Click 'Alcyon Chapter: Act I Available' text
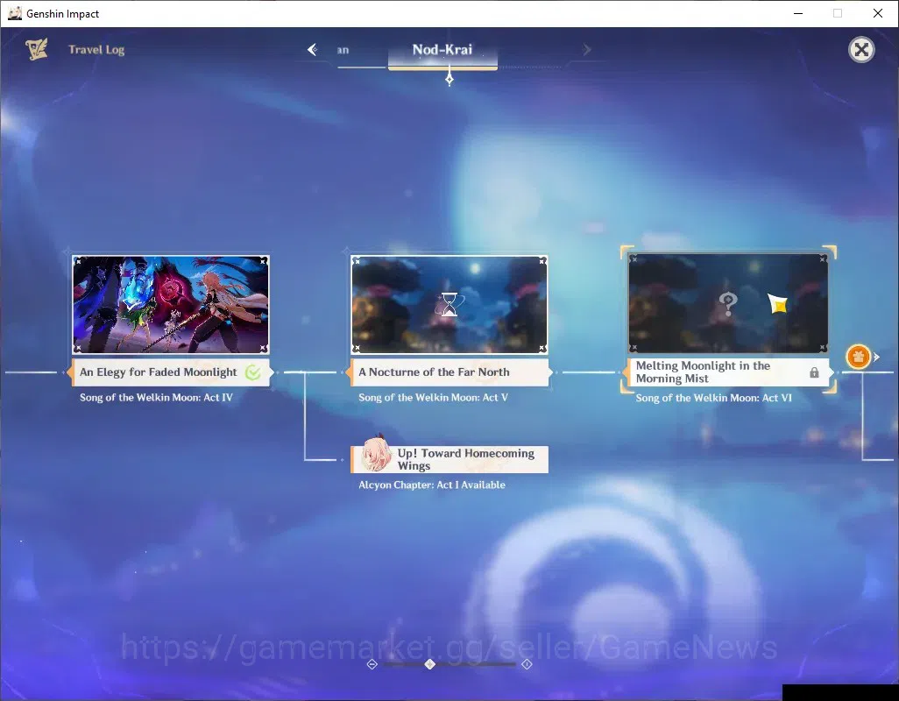 point(432,485)
